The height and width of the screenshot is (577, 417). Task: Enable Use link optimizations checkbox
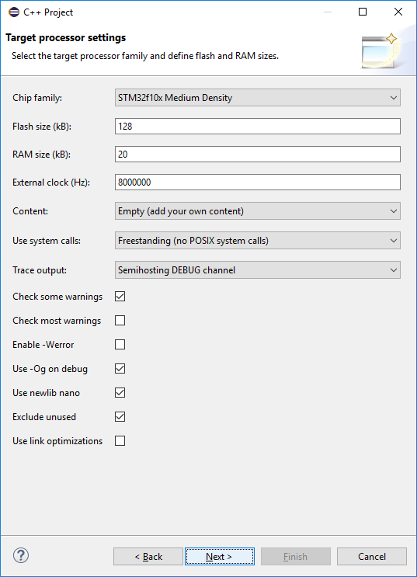(120, 441)
